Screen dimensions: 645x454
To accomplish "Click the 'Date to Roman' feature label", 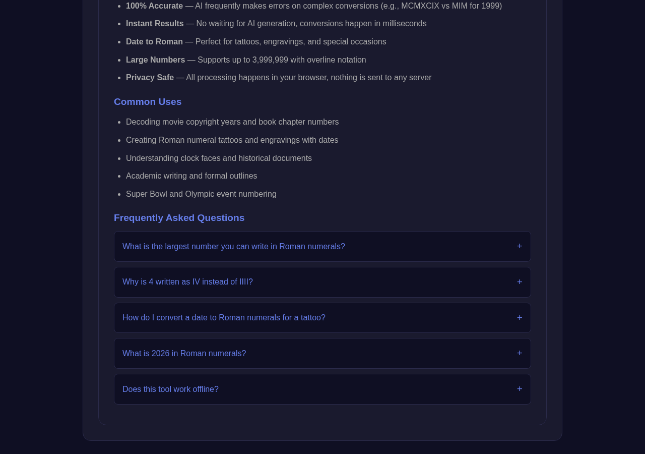I will coord(154,42).
